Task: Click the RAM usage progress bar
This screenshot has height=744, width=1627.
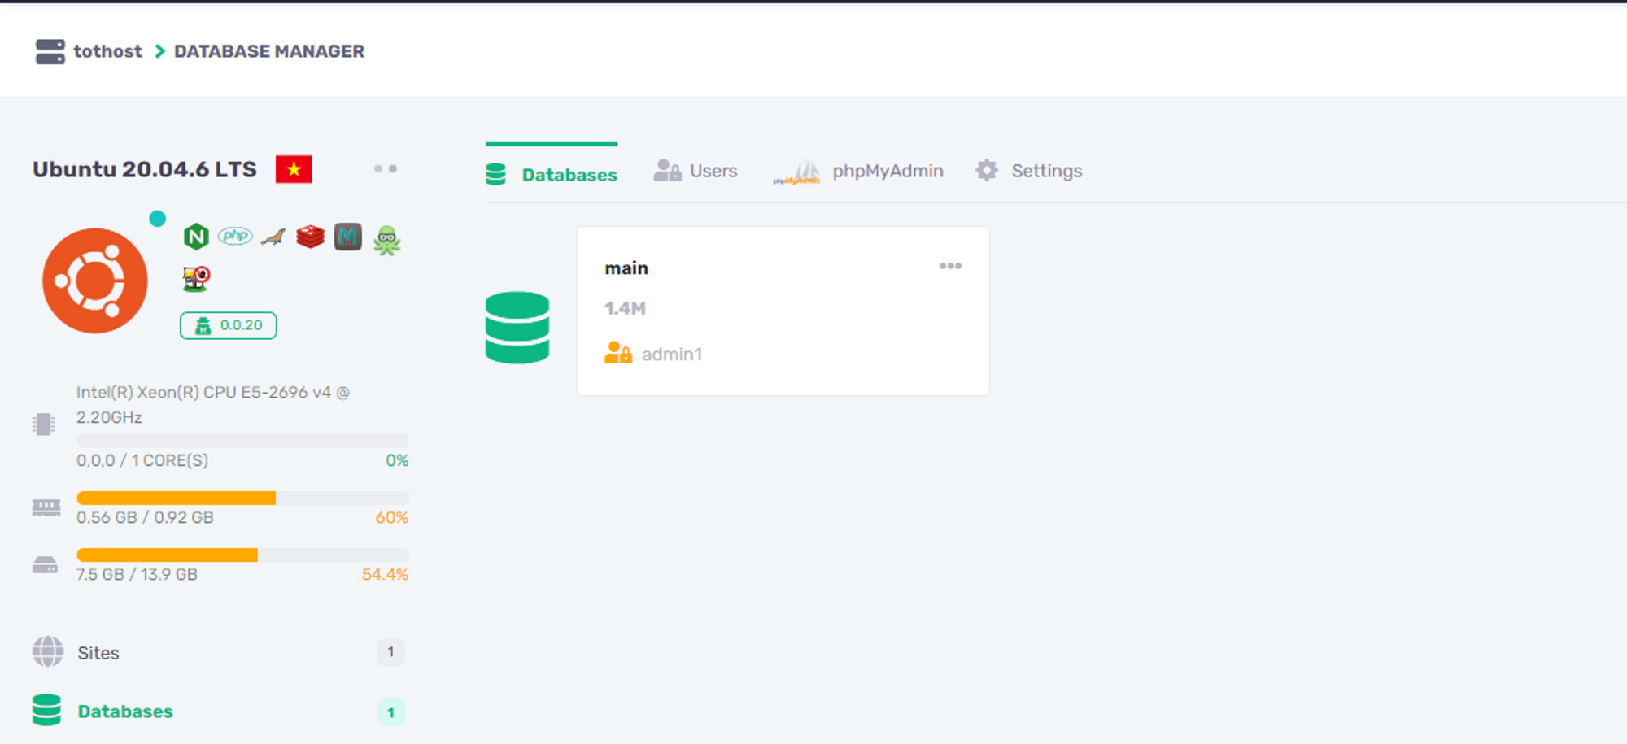Action: 242,498
